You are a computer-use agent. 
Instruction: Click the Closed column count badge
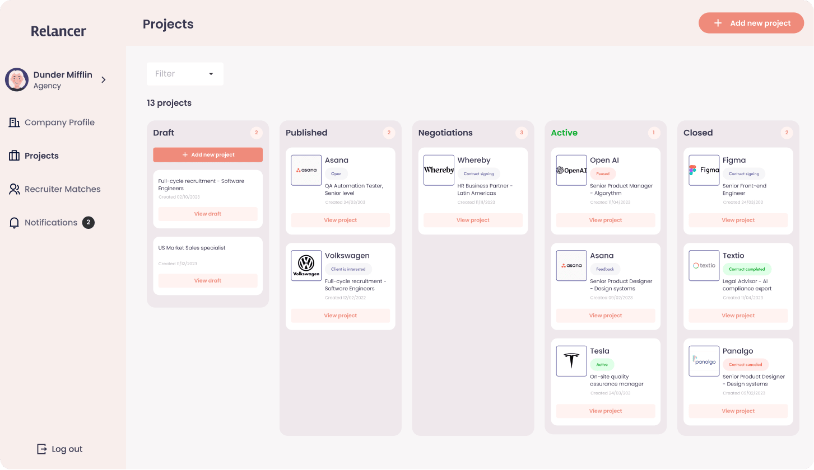point(787,133)
